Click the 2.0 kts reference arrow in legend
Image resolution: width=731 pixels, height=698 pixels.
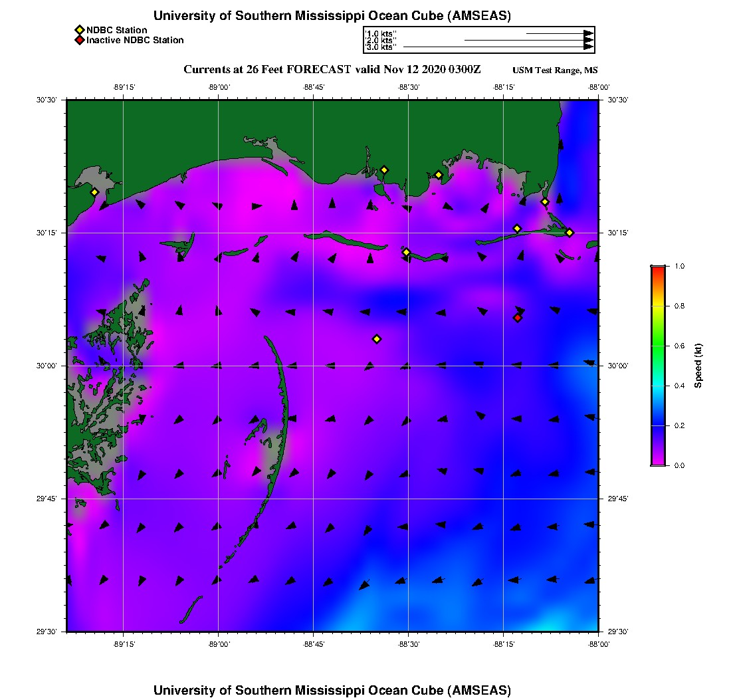pyautogui.click(x=529, y=40)
